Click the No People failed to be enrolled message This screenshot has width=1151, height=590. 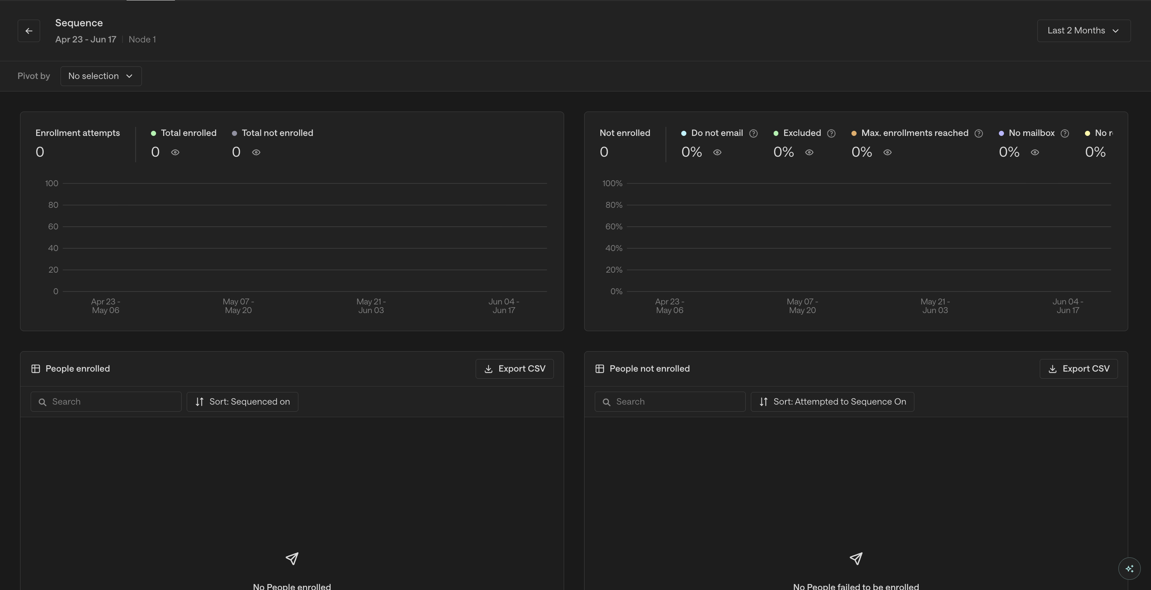click(x=856, y=586)
